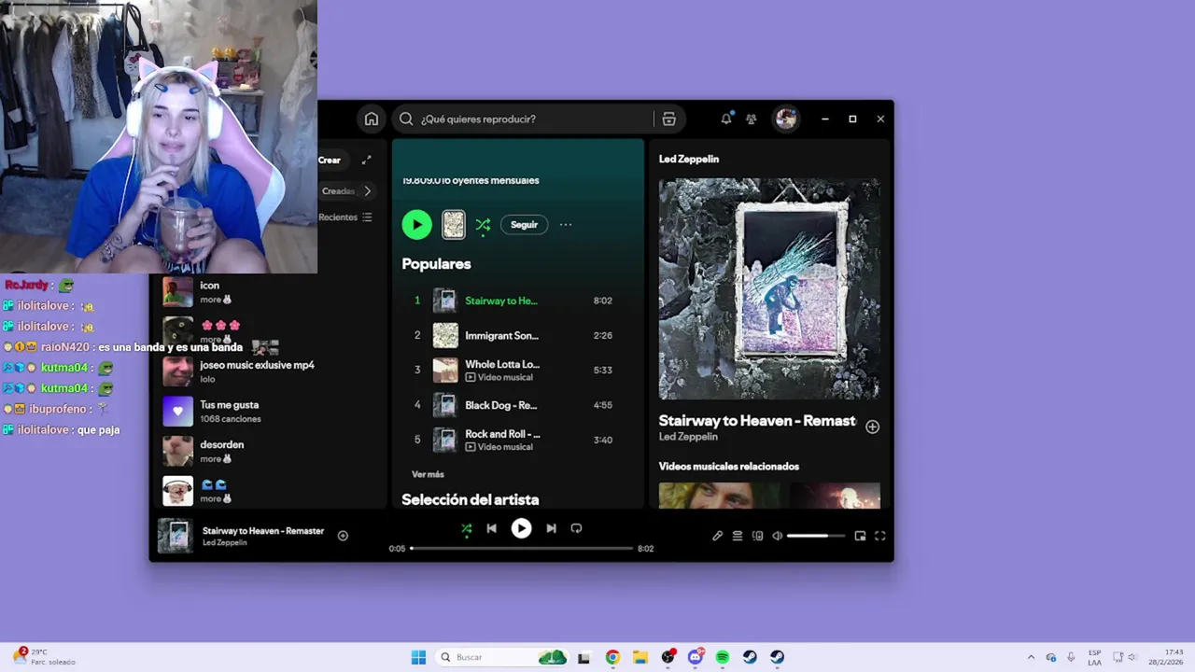Open friend activity icon in top bar

pos(752,119)
